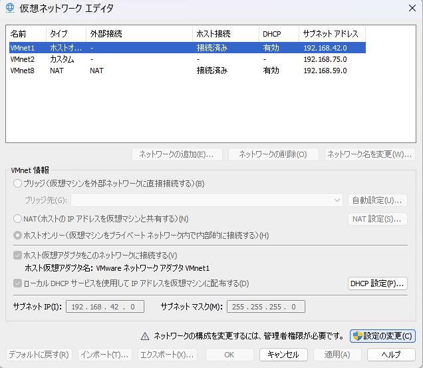Viewport: 423px width, 368px height.
Task: Open ヘルプ button
Action: click(x=391, y=355)
